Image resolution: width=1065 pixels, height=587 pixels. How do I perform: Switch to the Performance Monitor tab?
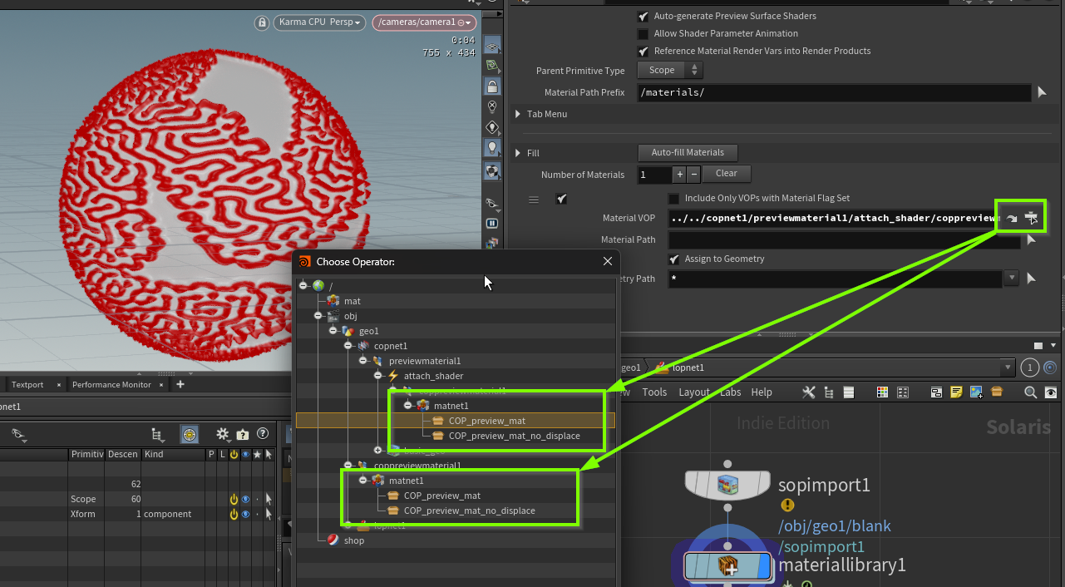point(111,384)
